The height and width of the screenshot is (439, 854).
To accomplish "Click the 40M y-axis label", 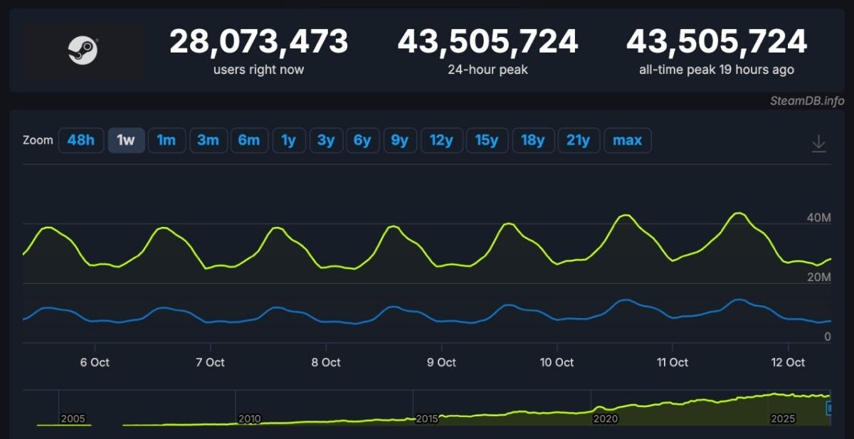I will tap(819, 217).
